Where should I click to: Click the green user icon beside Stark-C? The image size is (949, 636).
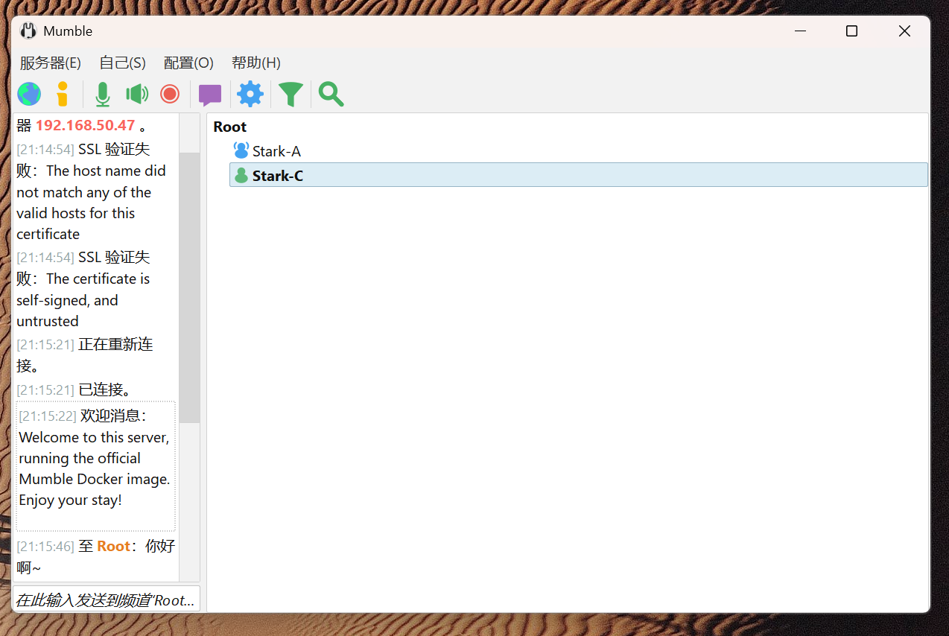pos(241,176)
